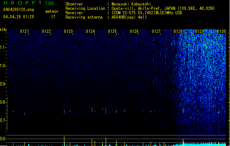
Task: Click the 0126 time marker
Action: (x=134, y=31)
